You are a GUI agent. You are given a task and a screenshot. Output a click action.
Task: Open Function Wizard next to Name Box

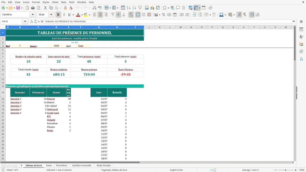pyautogui.click(x=32, y=22)
